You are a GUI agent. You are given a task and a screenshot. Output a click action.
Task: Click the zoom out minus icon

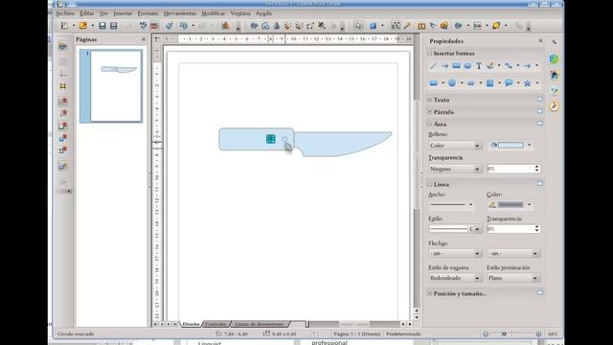pos(486,333)
